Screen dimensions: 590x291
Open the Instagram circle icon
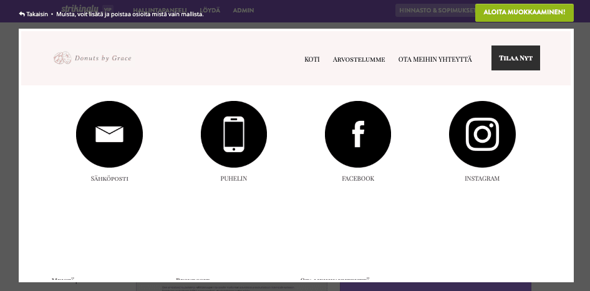482,134
